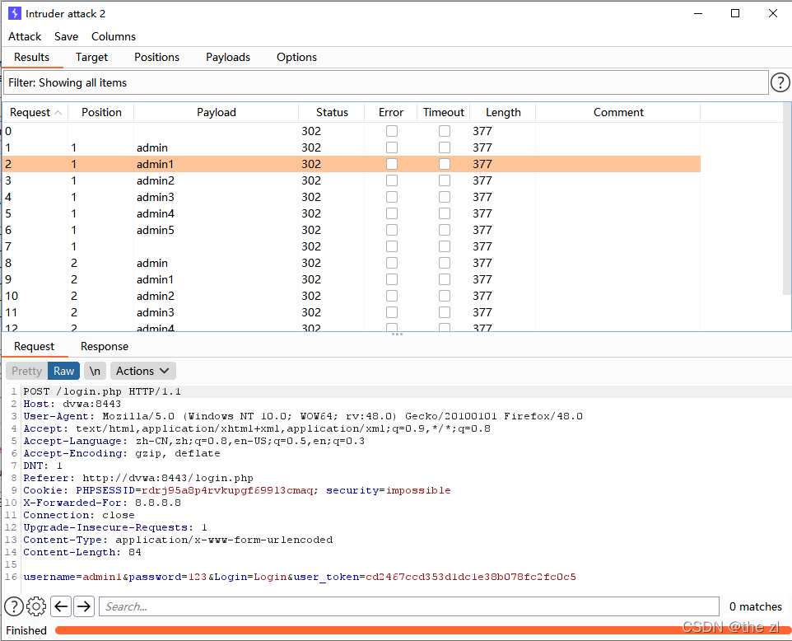The height and width of the screenshot is (641, 792).
Task: Click the Finished attack progress bar
Action: coord(423,630)
